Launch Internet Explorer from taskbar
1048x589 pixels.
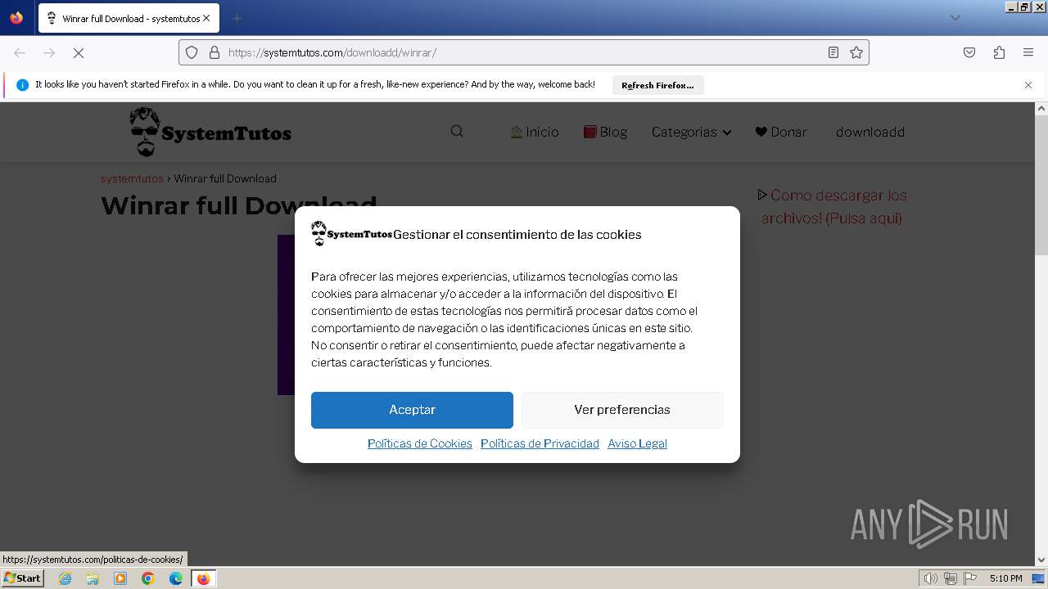tap(65, 578)
